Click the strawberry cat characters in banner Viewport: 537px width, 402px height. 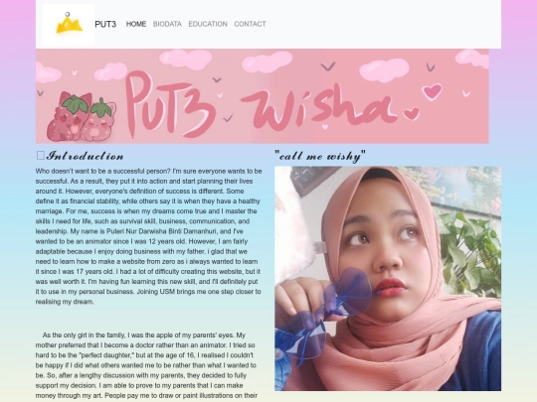(x=82, y=117)
